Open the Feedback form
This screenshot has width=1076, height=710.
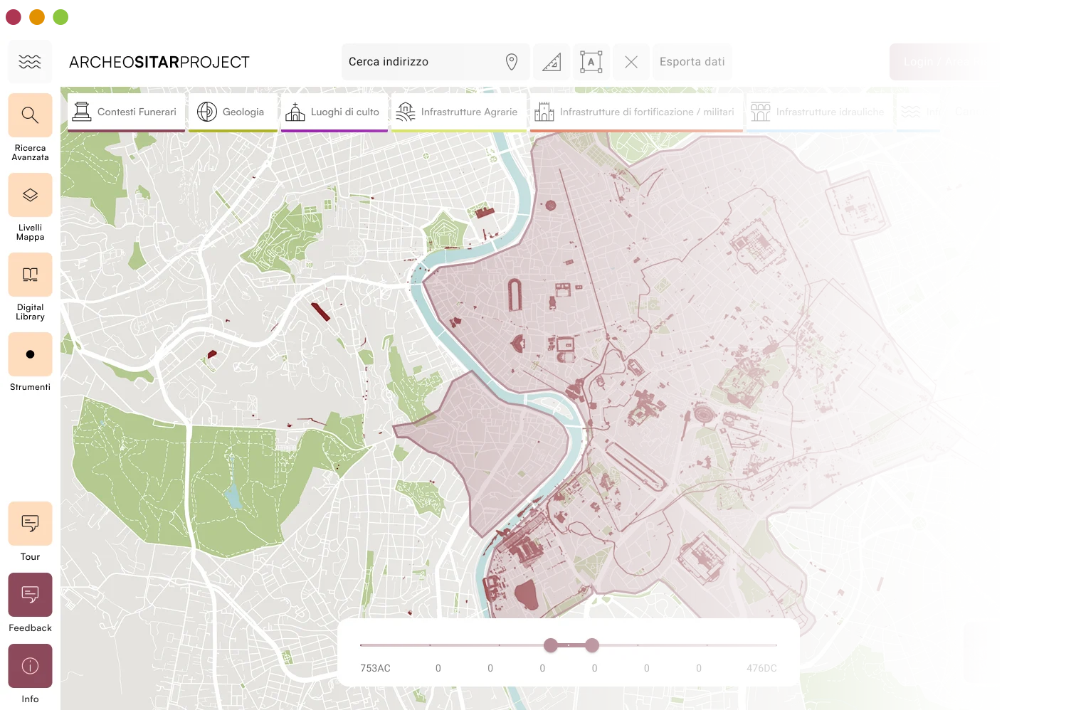click(30, 595)
